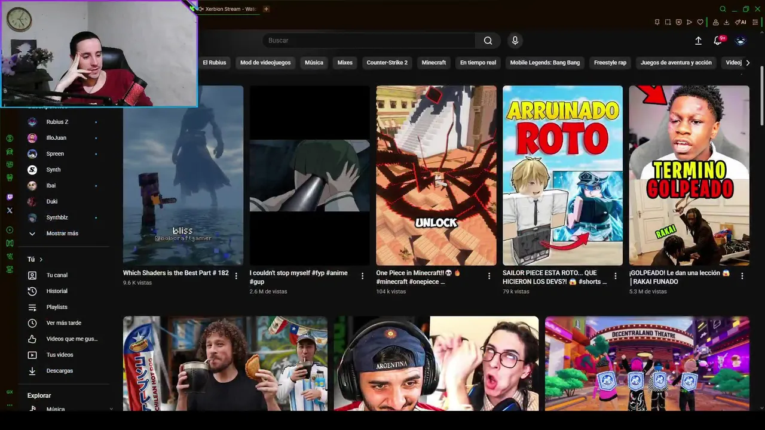Image resolution: width=765 pixels, height=430 pixels.
Task: Click the profile icon in browser toolbar
Action: (715, 22)
